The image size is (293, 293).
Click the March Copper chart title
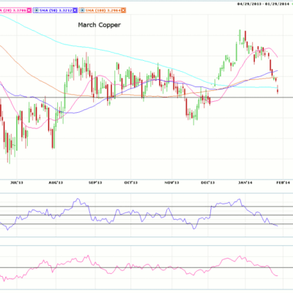(100, 25)
